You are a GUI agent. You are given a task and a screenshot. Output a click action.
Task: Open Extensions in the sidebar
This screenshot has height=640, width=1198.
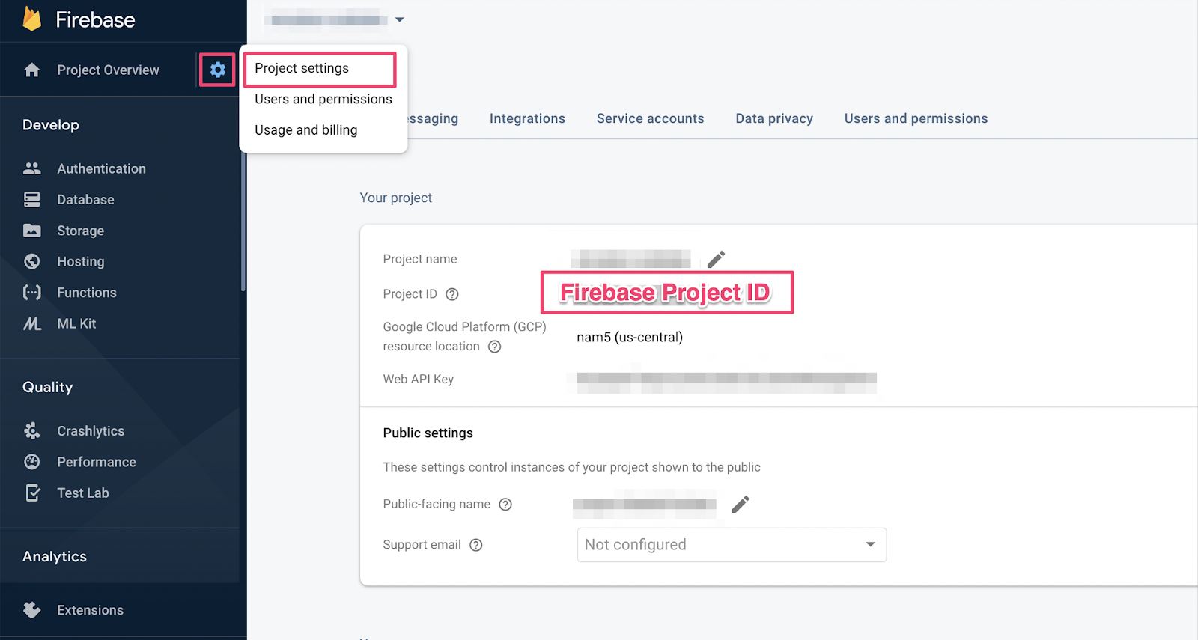click(x=90, y=610)
